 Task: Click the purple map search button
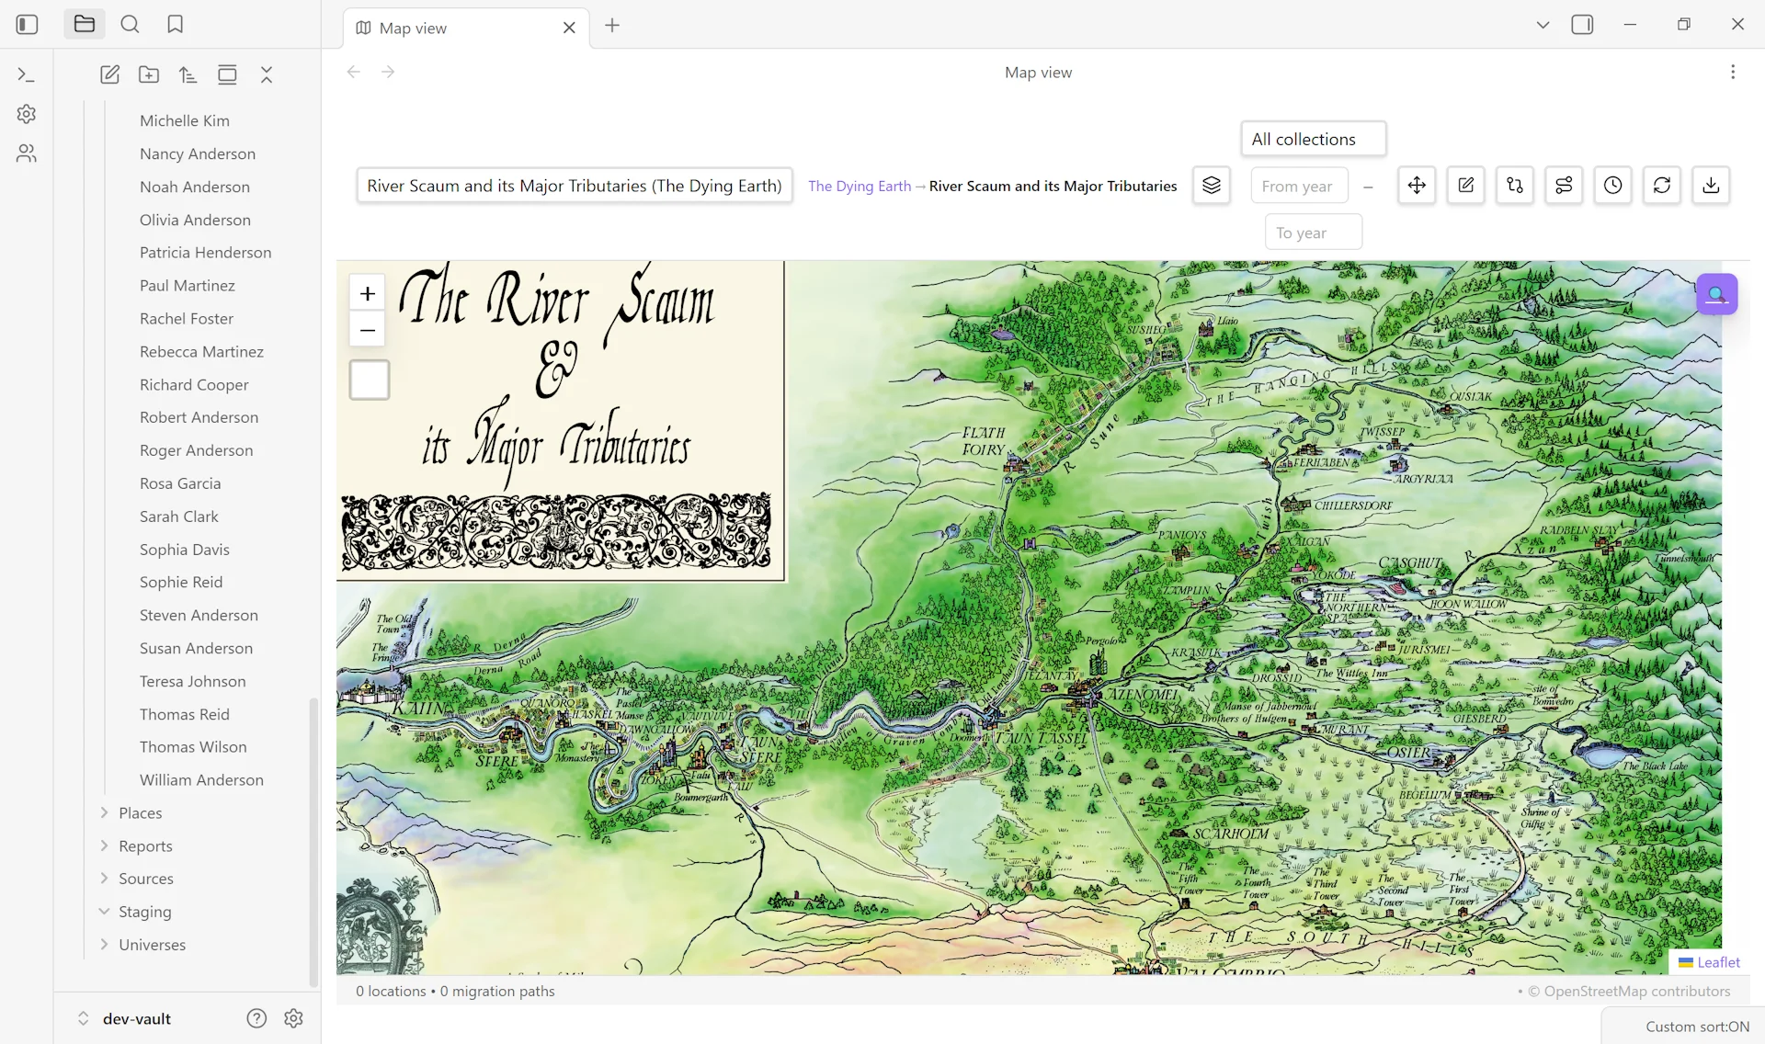(1716, 294)
